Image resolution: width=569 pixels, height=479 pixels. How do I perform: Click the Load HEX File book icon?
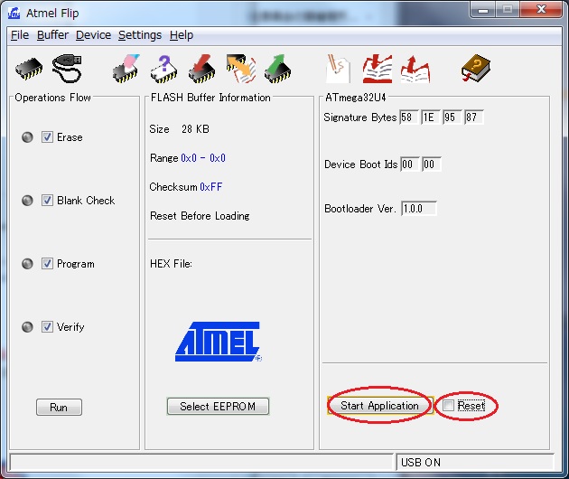[377, 69]
